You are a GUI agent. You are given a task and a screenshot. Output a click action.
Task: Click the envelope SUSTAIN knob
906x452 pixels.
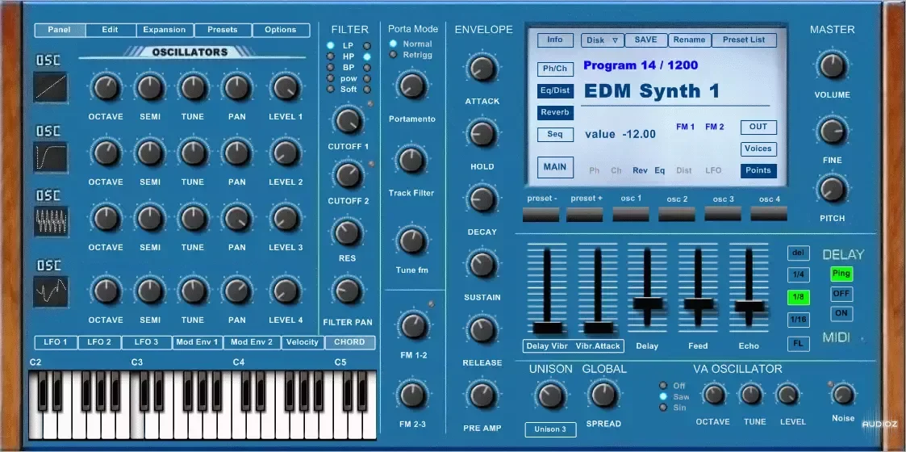point(482,265)
